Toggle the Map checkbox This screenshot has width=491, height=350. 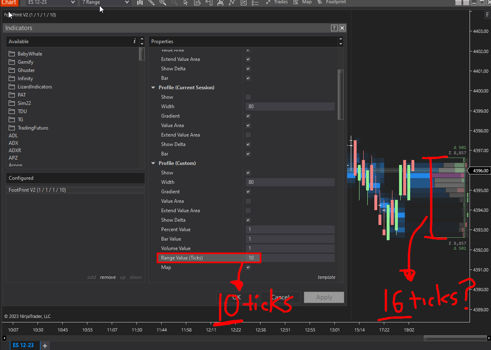(x=248, y=267)
